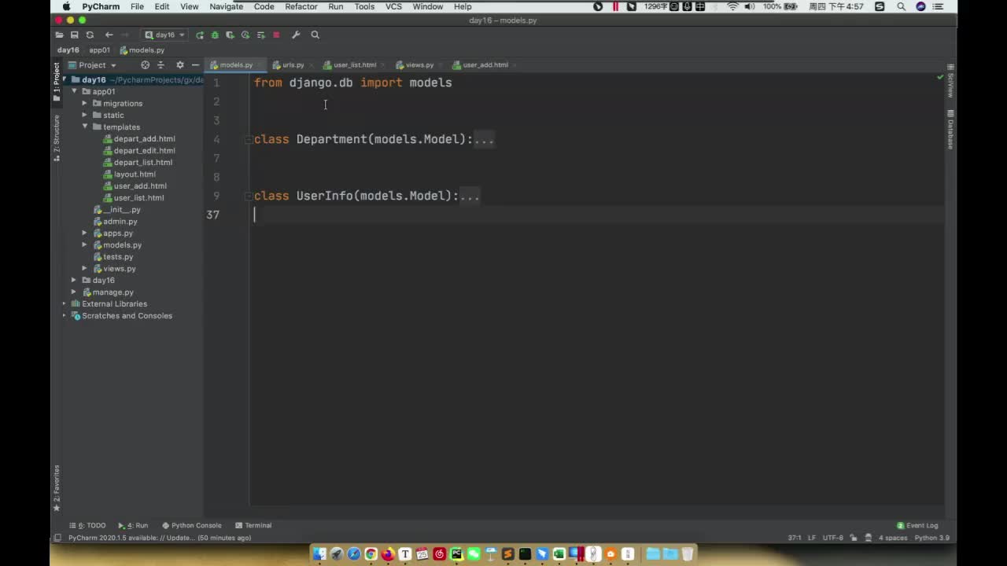Select admin.py in the project tree

120,221
